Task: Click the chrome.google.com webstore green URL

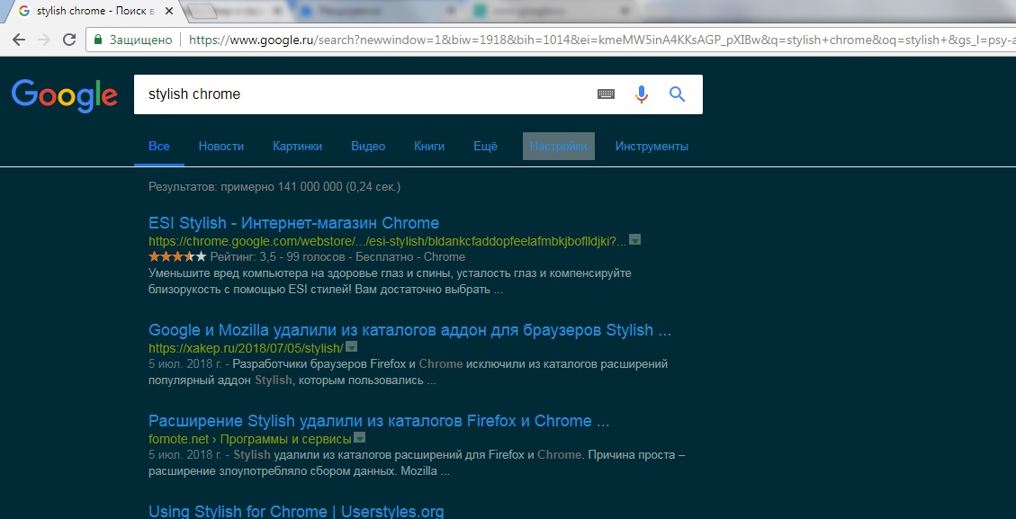Action: 388,241
